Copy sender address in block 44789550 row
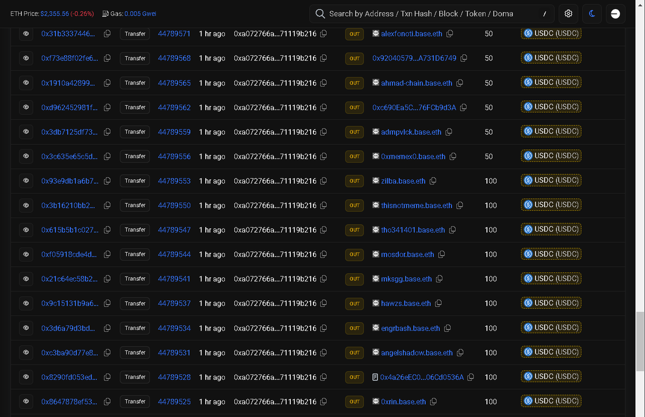This screenshot has height=417, width=645. 324,206
